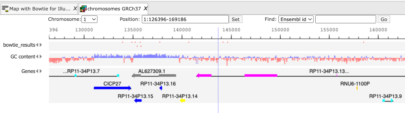405x113 pixels.
Task: Click the RP11-34P13.7 gene label
Action: click(x=81, y=71)
